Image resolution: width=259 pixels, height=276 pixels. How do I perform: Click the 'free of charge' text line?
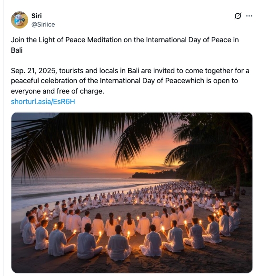tap(58, 91)
